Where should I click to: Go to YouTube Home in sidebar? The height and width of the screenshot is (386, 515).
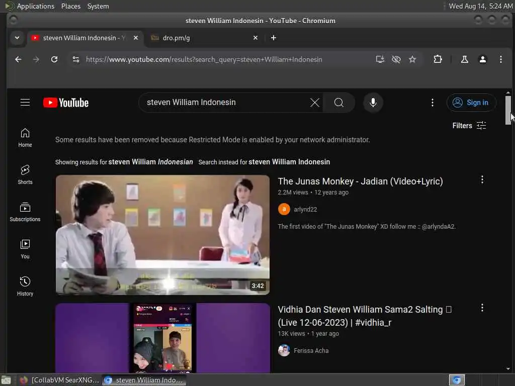(25, 138)
